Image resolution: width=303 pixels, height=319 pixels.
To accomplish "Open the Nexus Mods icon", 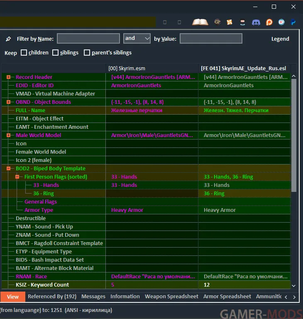I will pyautogui.click(x=230, y=22).
